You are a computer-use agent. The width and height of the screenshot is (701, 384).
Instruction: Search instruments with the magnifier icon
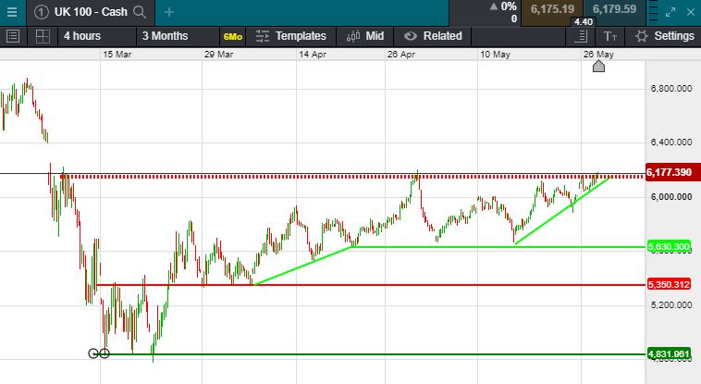point(140,12)
